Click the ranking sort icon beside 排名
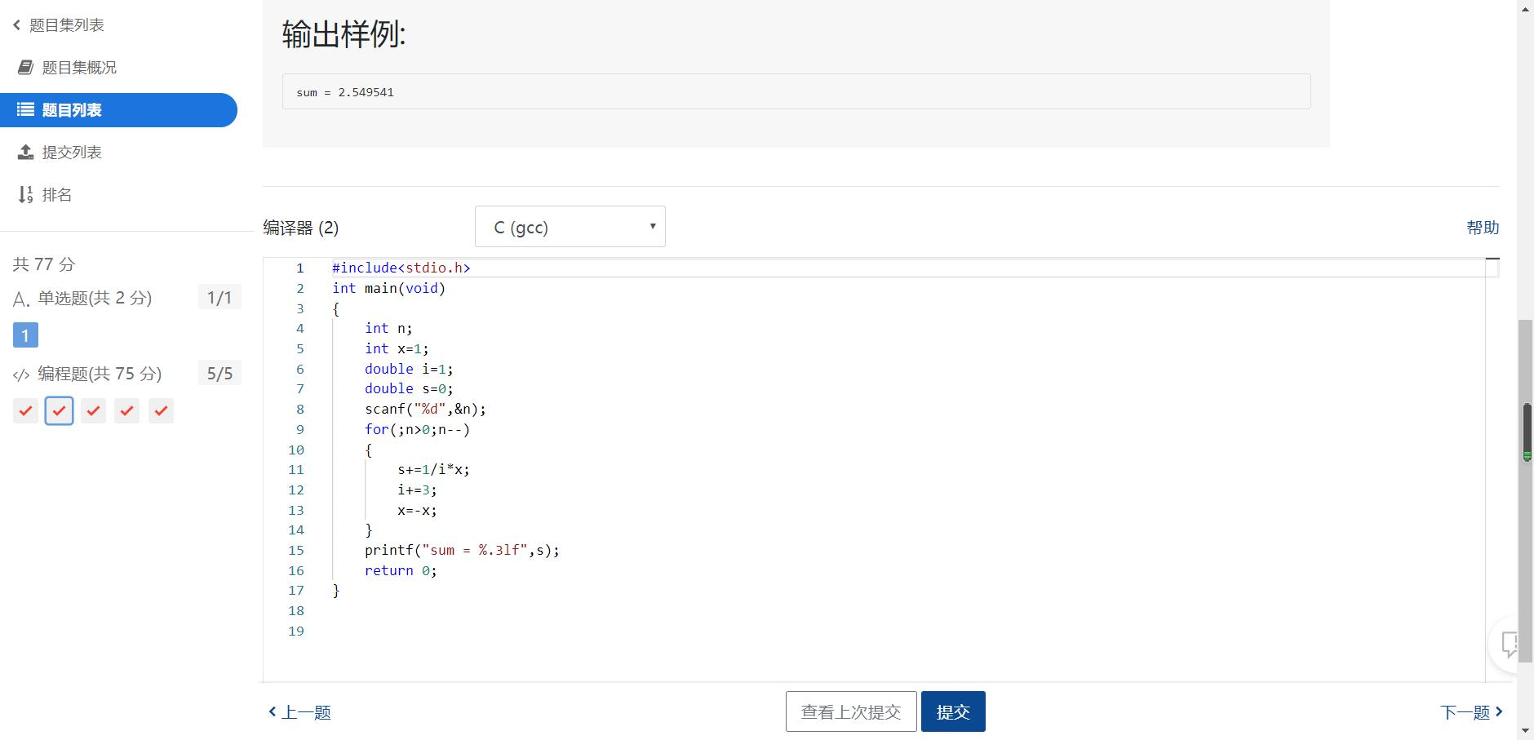Screen dimensions: 1534x740 click(x=25, y=194)
